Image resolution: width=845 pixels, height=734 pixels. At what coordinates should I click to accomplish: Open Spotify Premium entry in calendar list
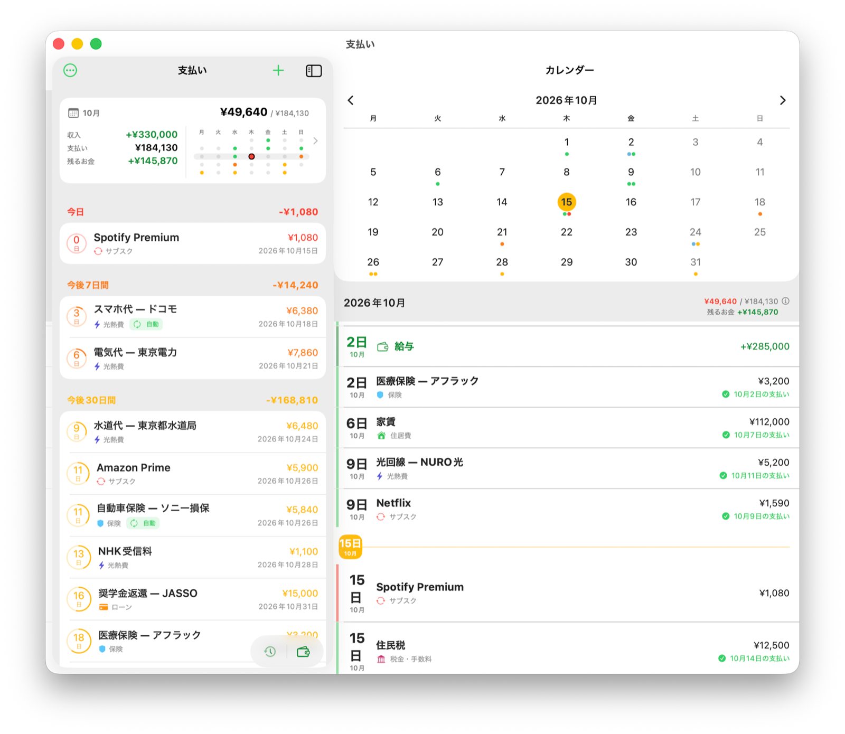coord(568,593)
